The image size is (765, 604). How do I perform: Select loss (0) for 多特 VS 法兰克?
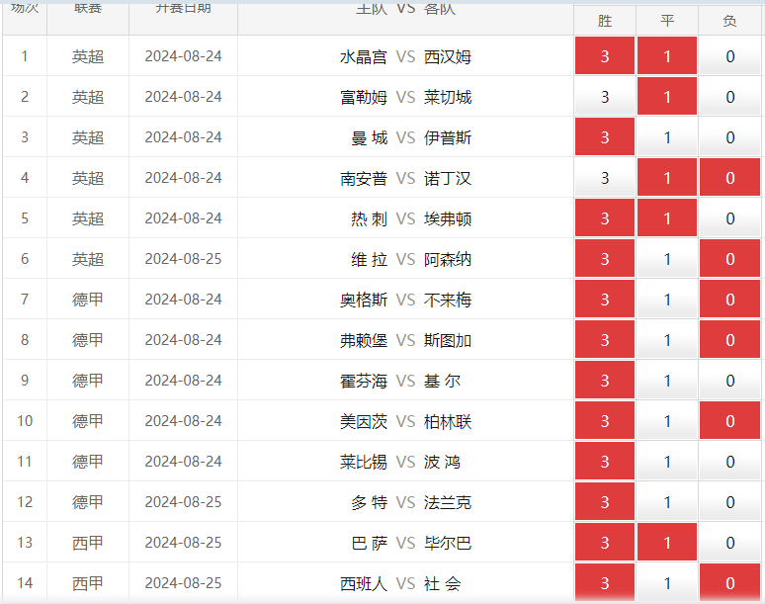coord(729,501)
